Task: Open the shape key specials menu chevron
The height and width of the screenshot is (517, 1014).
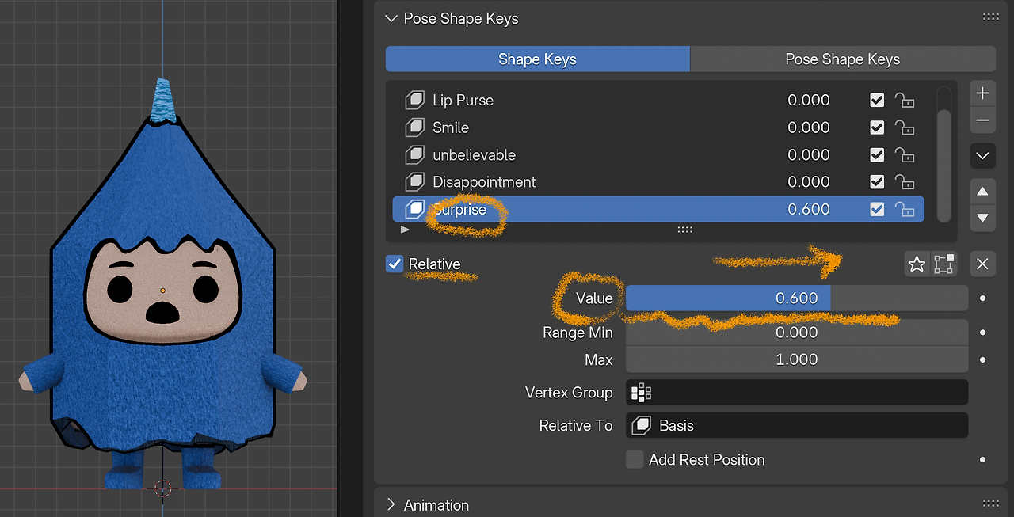Action: pos(982,155)
